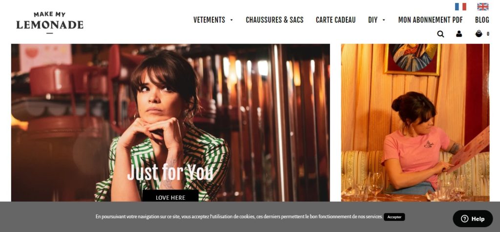The height and width of the screenshot is (232, 500).
Task: Click the Love Here button
Action: click(170, 196)
